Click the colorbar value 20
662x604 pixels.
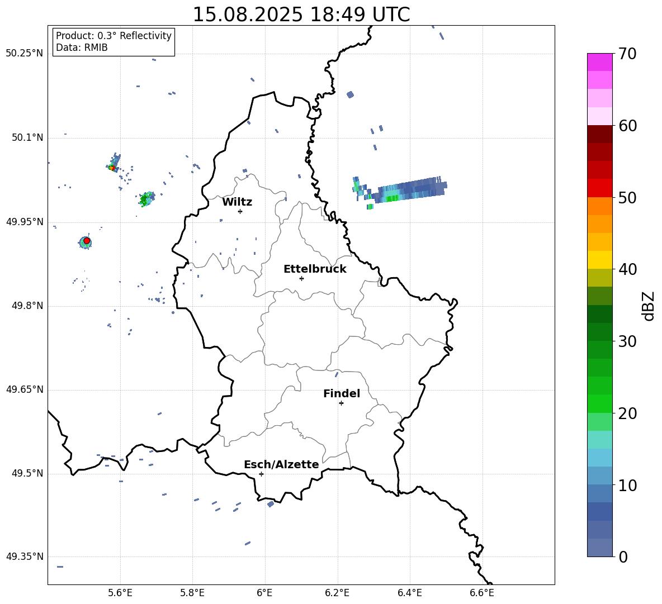click(x=627, y=413)
